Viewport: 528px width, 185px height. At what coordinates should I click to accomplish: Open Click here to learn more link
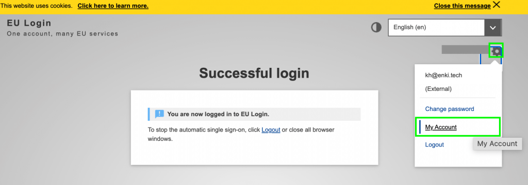(113, 6)
